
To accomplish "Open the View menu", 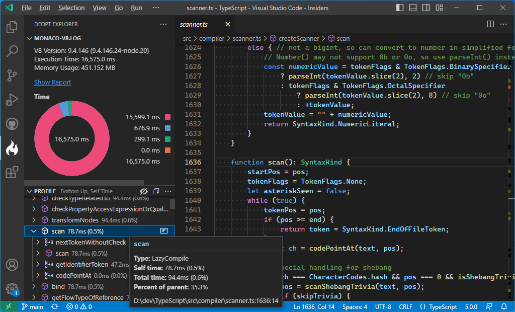I will [x=100, y=8].
